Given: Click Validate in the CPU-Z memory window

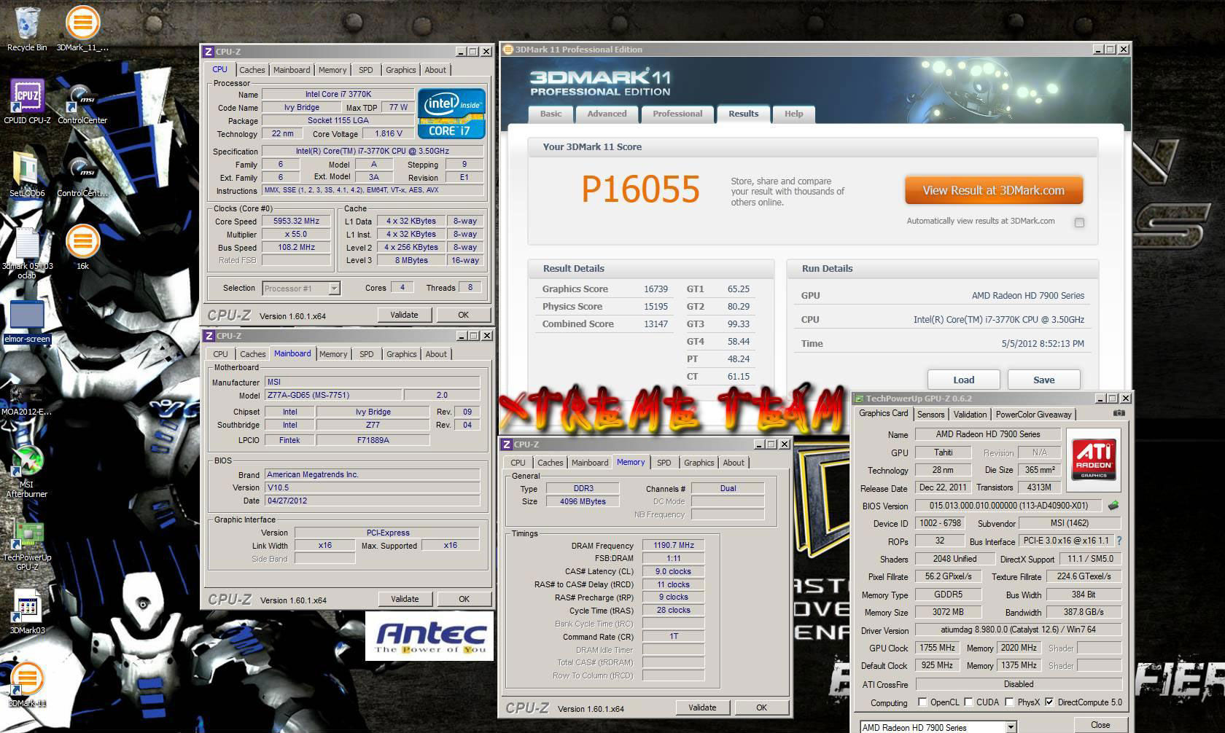Looking at the screenshot, I should tap(702, 707).
